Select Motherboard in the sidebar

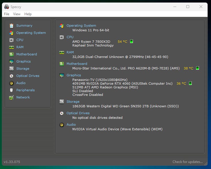click(x=26, y=54)
